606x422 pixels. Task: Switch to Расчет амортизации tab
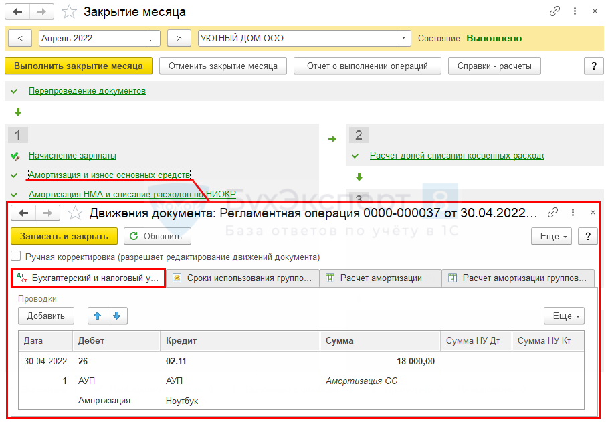[x=380, y=278]
